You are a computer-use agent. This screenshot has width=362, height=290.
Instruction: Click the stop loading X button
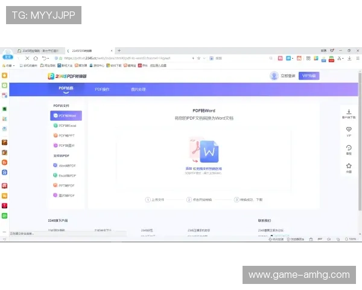27,58
